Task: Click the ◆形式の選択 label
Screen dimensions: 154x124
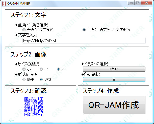Action: [x=26, y=74]
